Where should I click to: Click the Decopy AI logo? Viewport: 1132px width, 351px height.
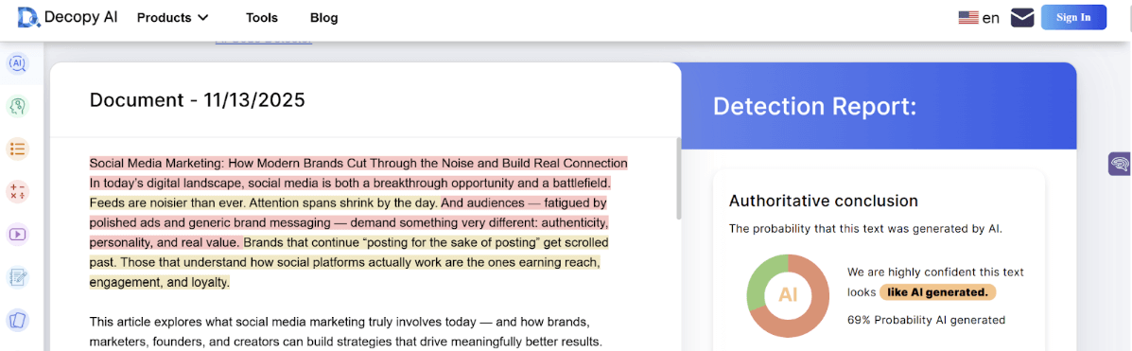68,17
